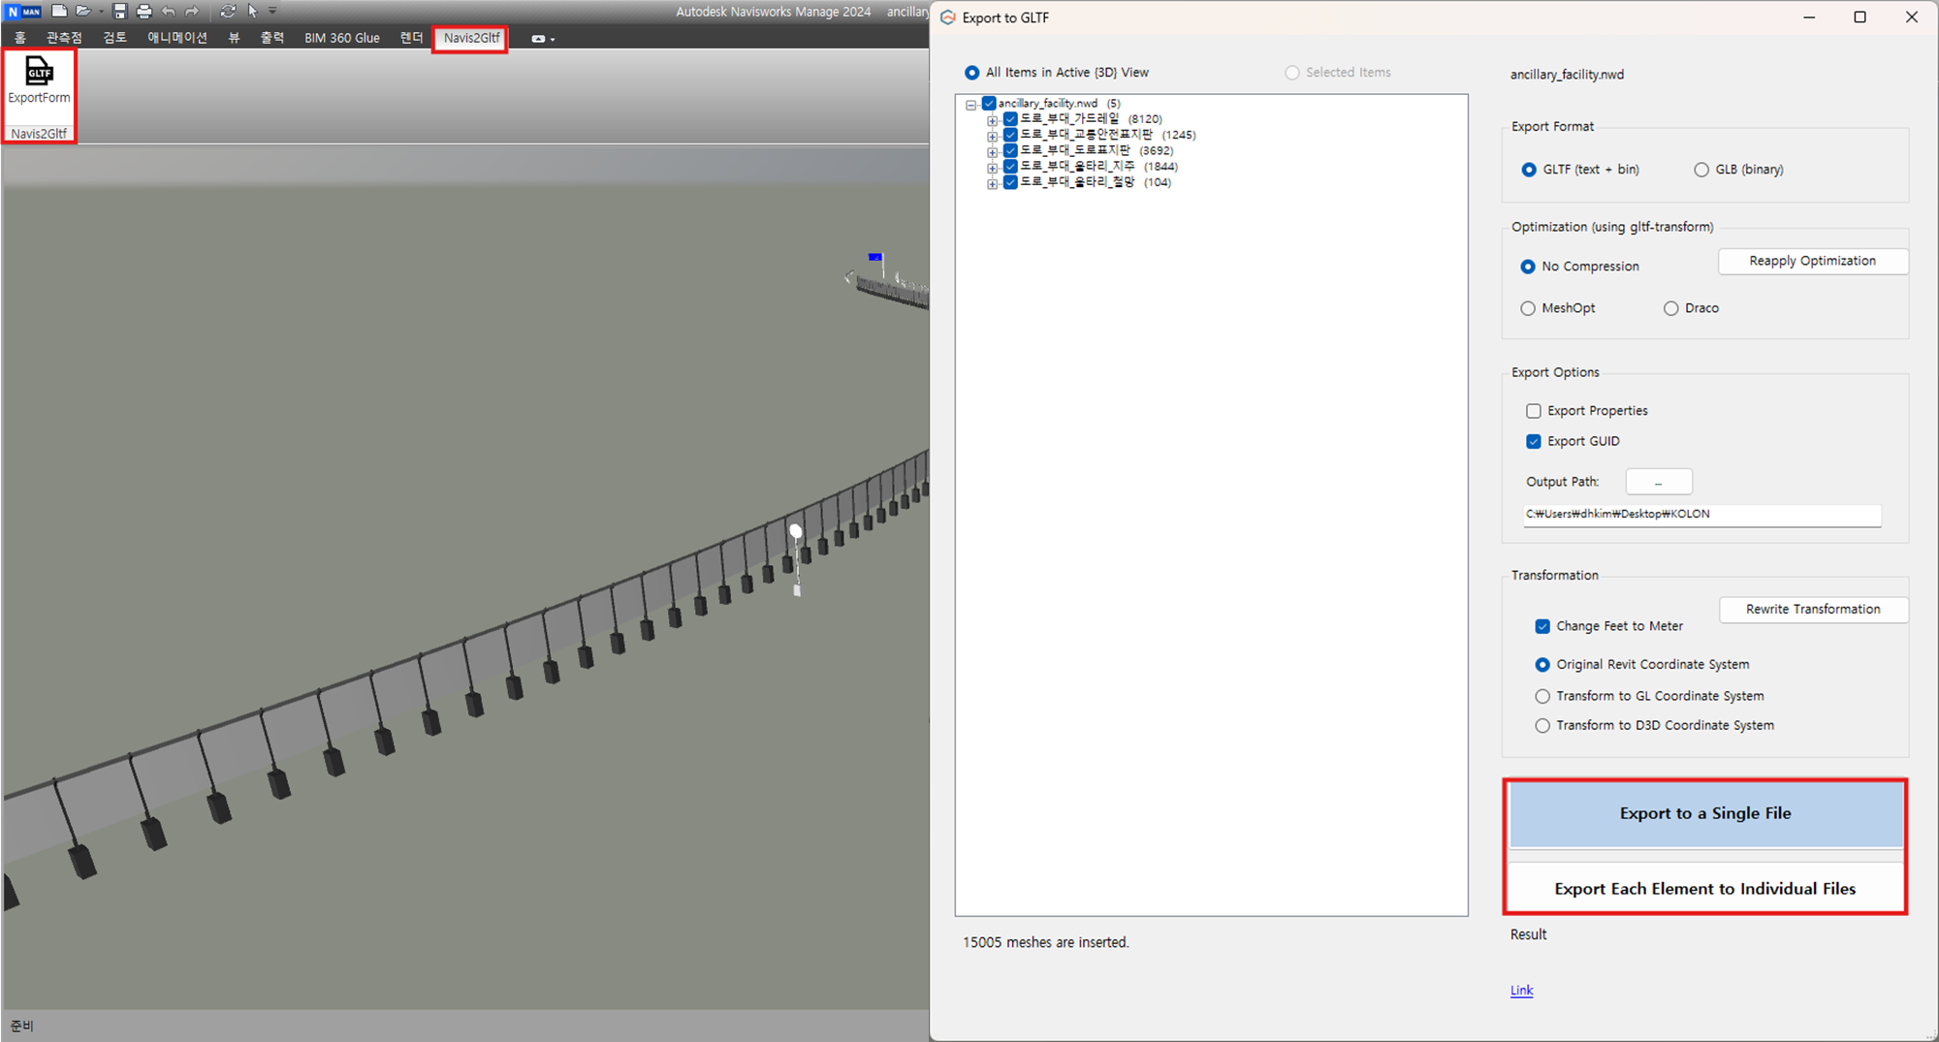
Task: Open the dropdown arrow next to Open icon
Action: point(101,12)
